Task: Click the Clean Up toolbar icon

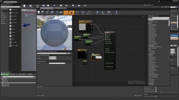Action: pyautogui.click(x=61, y=12)
